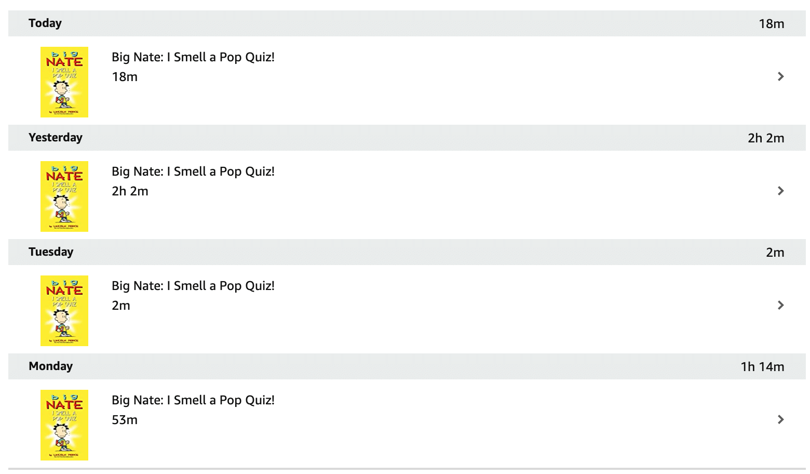The image size is (810, 474).
Task: Select Tuesday's Big Nate book title
Action: [x=193, y=286]
